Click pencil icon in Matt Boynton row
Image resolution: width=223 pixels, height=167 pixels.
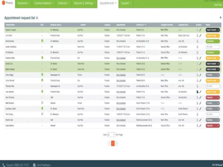coord(200,103)
